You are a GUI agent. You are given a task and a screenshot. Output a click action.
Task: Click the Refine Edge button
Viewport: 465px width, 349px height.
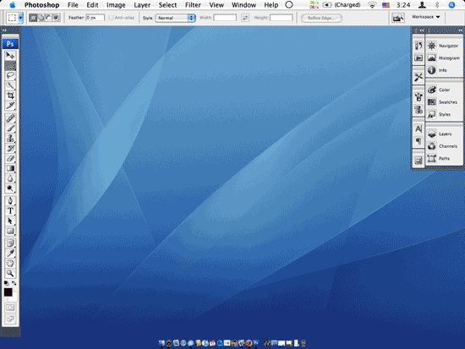321,18
